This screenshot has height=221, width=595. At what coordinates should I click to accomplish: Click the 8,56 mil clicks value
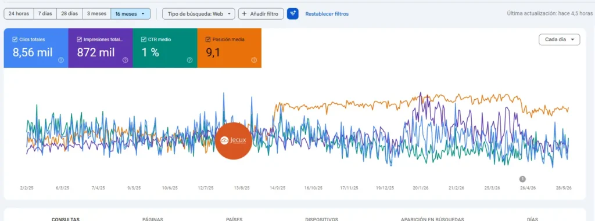(33, 52)
